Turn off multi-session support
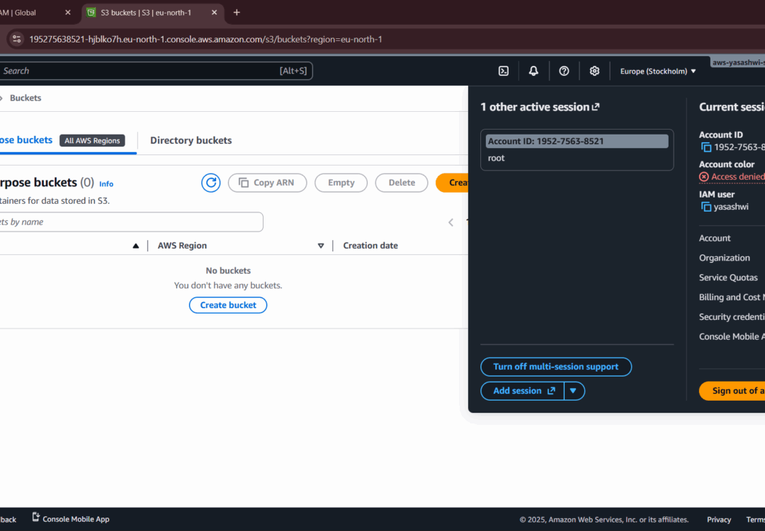This screenshot has height=531, width=765. (x=556, y=367)
